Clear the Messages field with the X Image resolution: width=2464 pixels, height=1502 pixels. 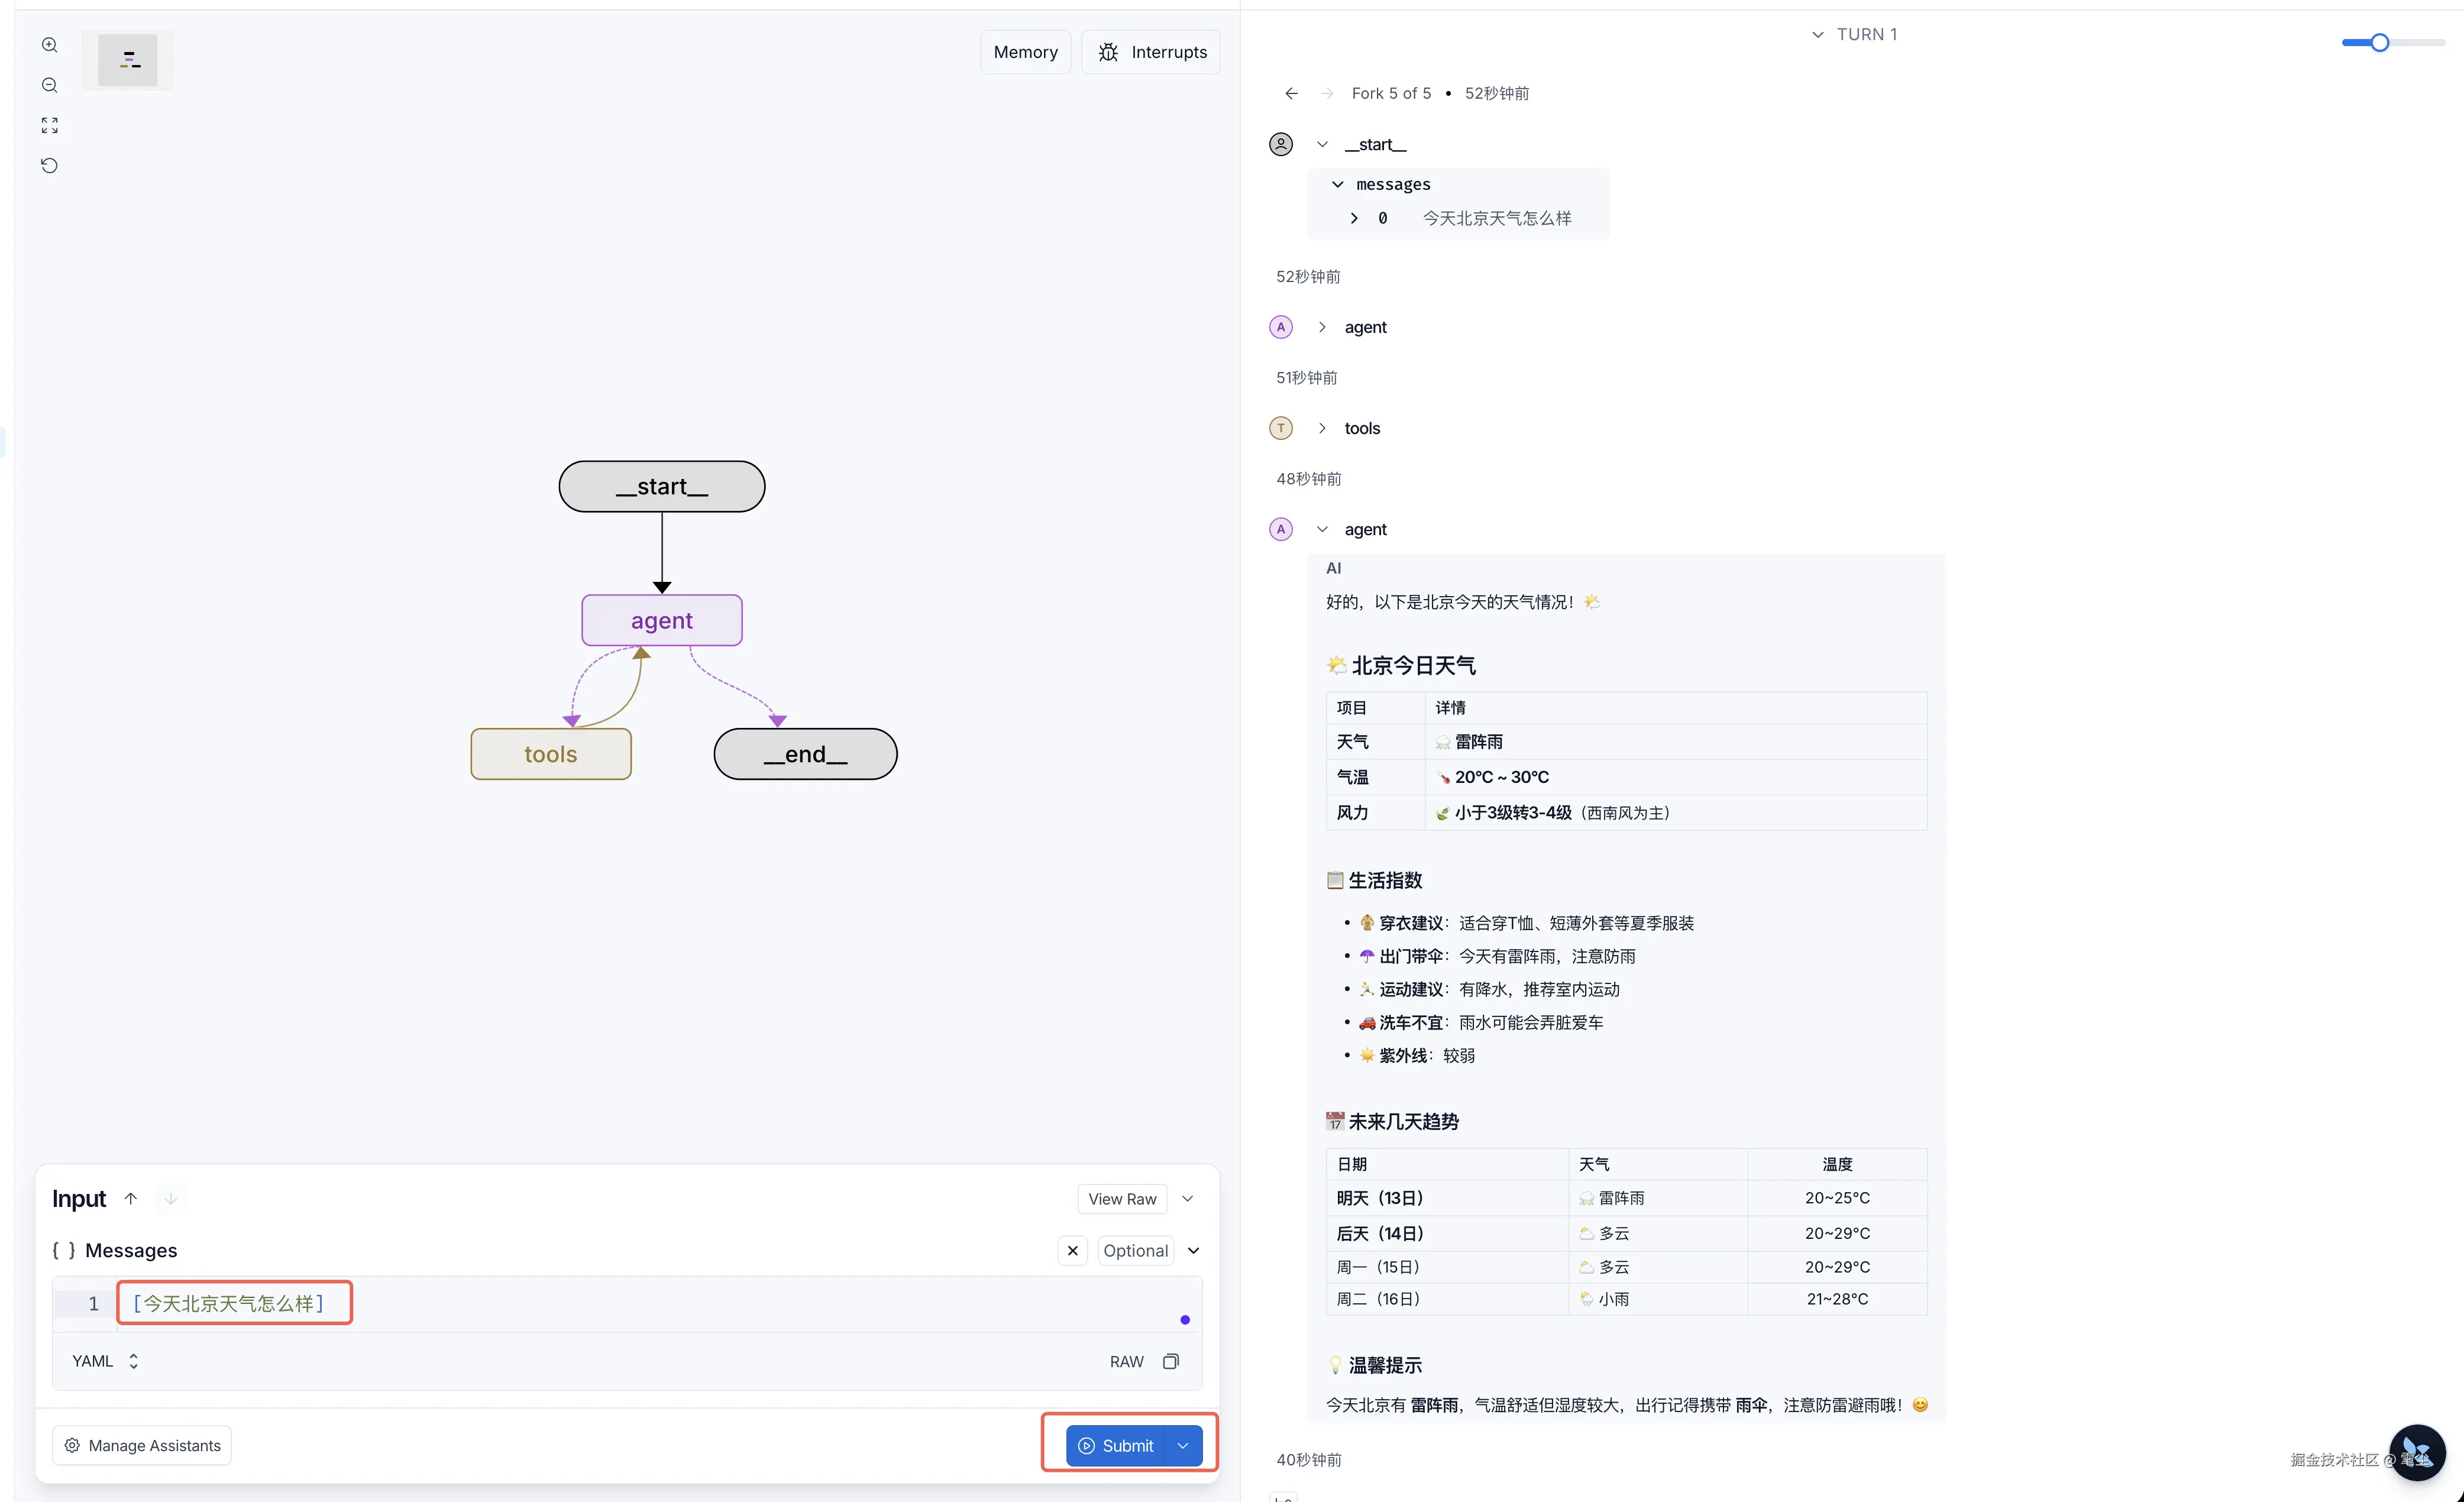(x=1072, y=1250)
